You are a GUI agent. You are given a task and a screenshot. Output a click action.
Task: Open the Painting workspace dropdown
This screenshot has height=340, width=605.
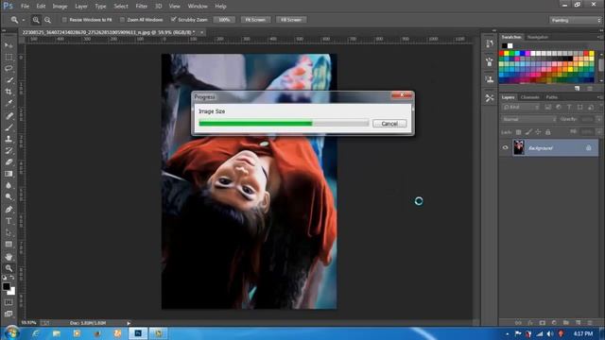click(575, 20)
